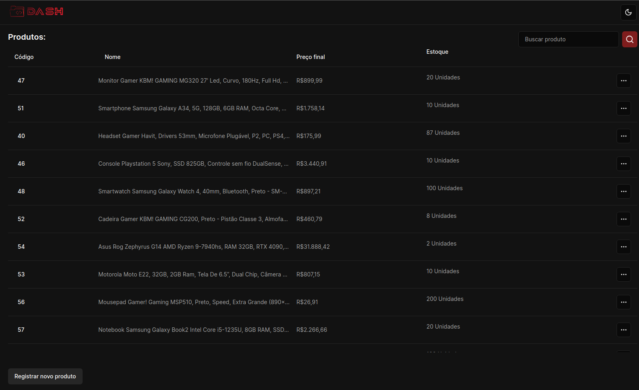Click stock value 8 Unidades
The width and height of the screenshot is (639, 390).
441,216
